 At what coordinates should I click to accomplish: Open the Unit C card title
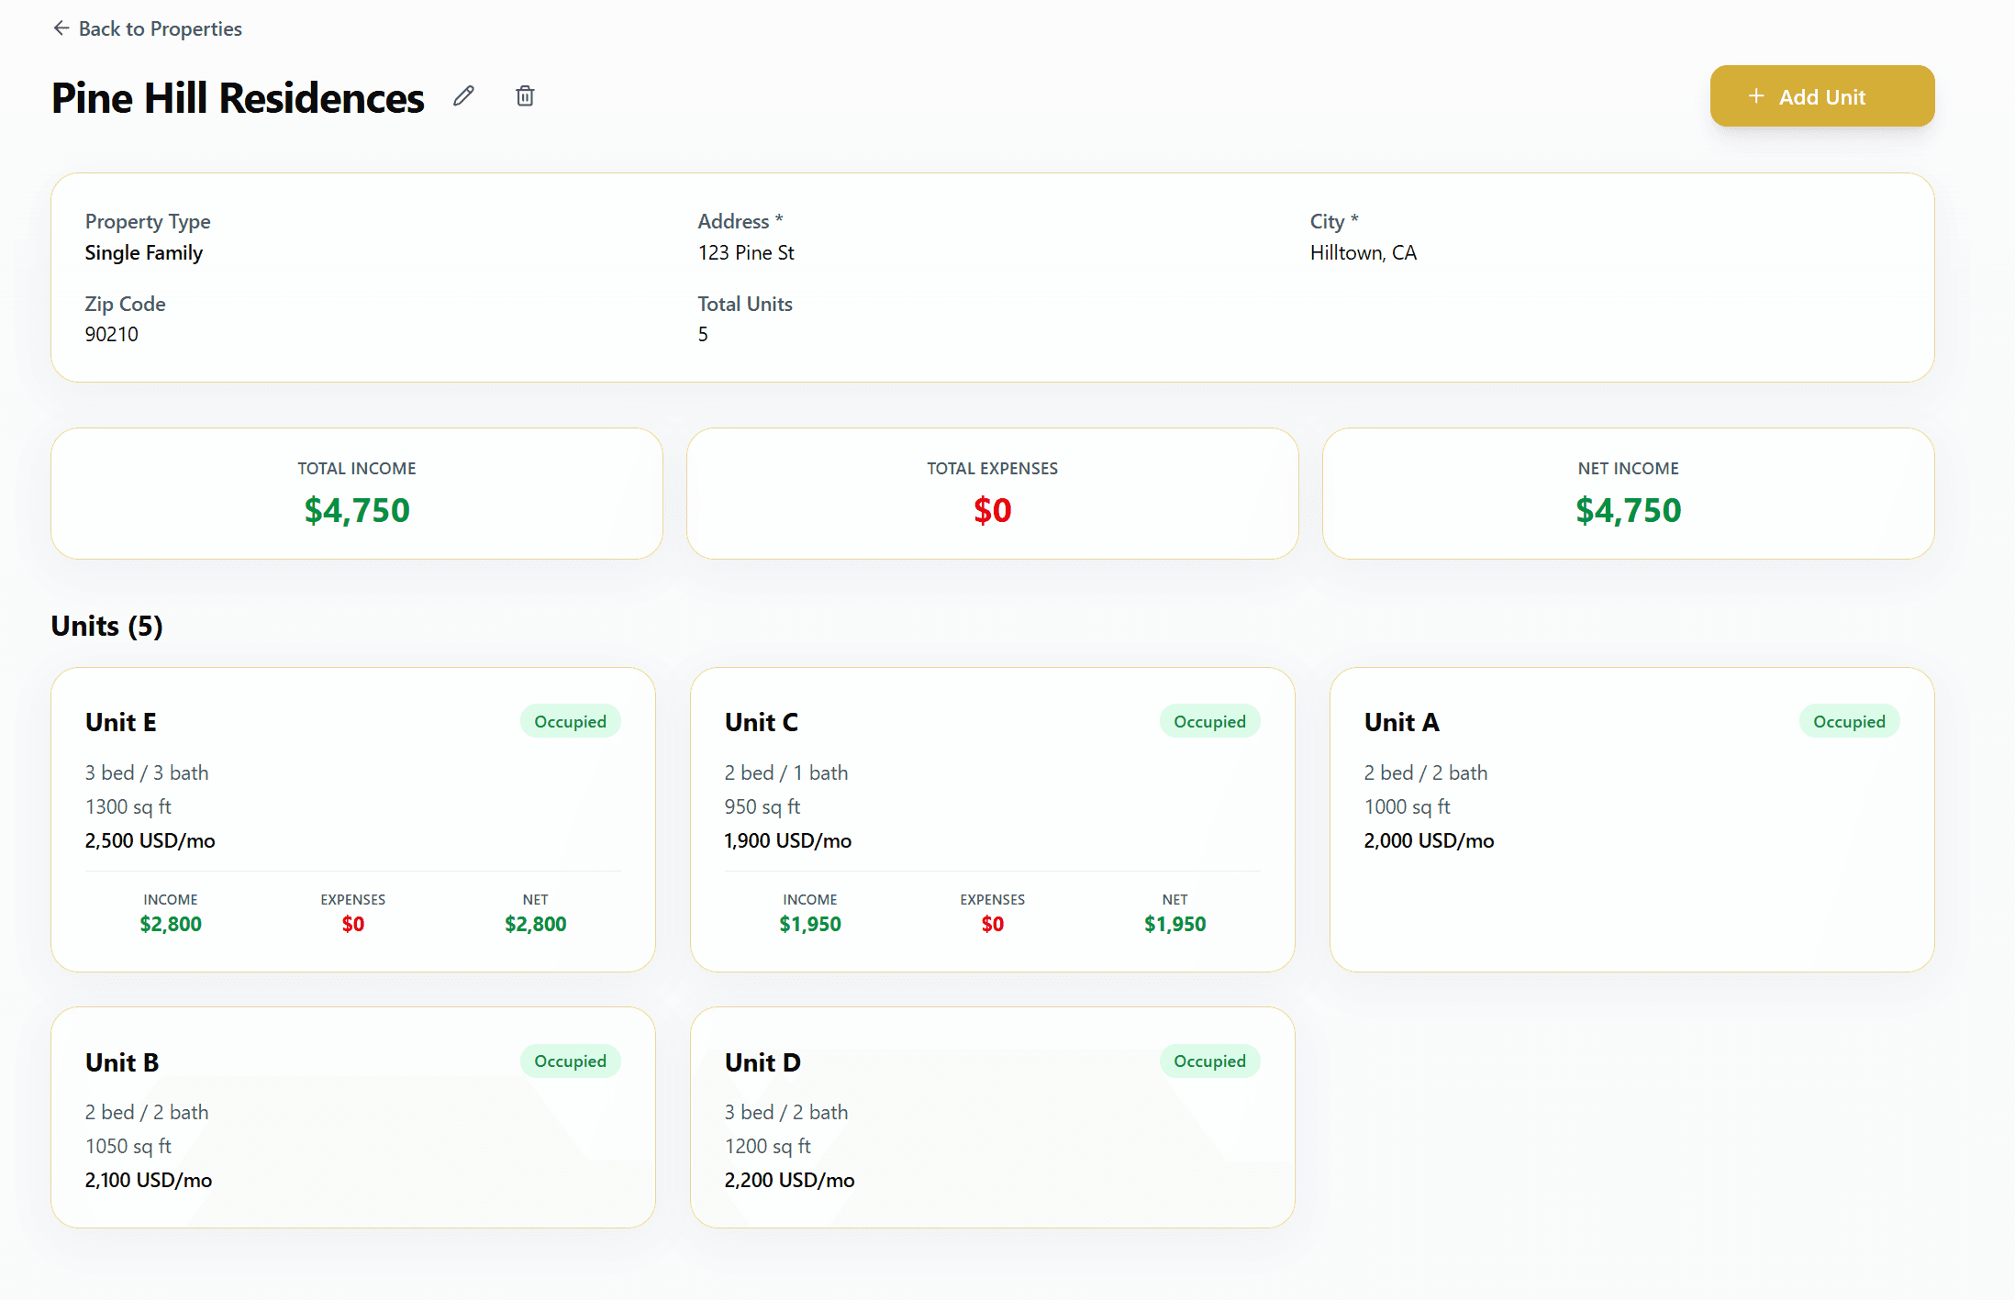point(761,722)
